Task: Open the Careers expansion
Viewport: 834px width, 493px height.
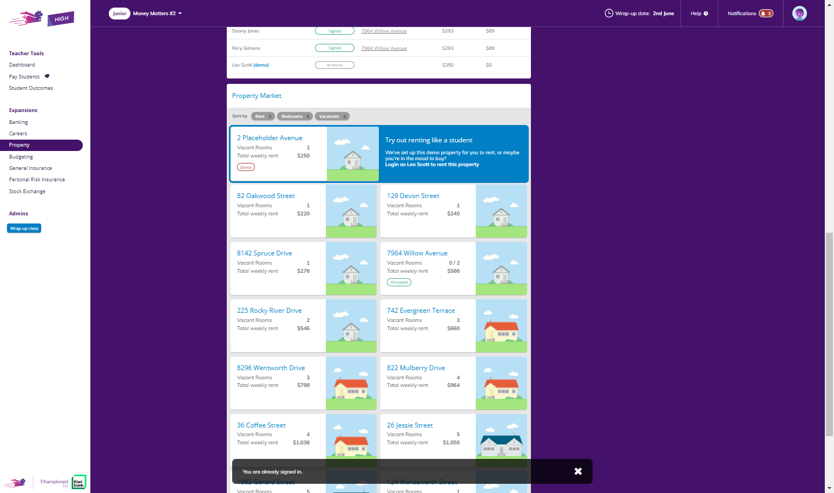Action: [x=18, y=134]
